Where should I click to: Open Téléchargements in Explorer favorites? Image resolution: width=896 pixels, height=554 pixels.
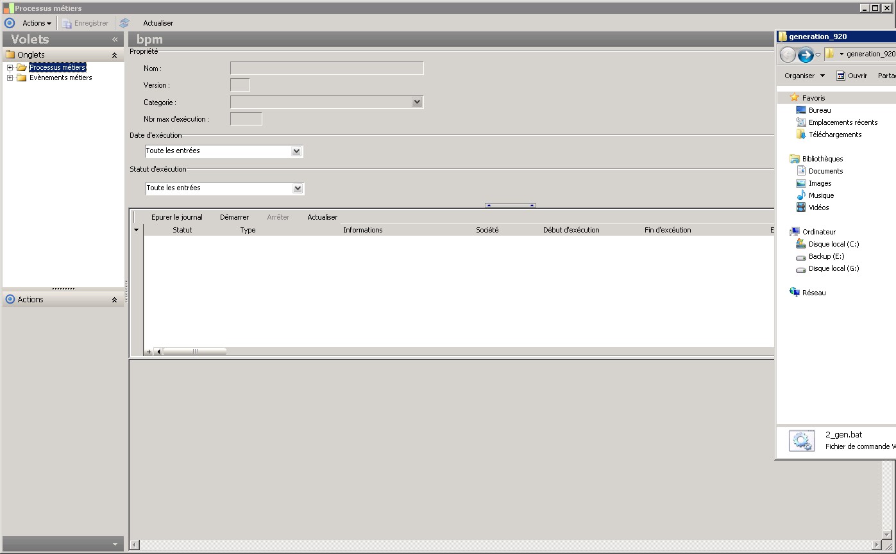[x=835, y=134]
